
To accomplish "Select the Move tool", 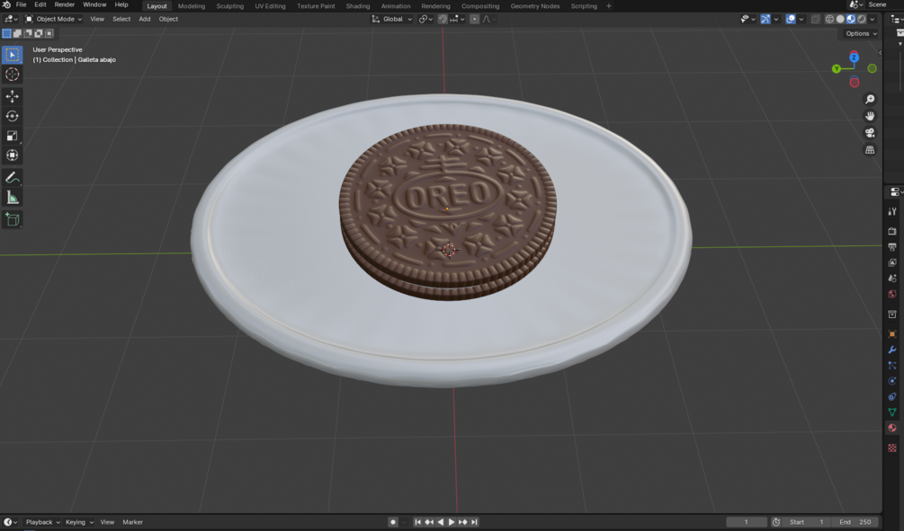I will [12, 95].
